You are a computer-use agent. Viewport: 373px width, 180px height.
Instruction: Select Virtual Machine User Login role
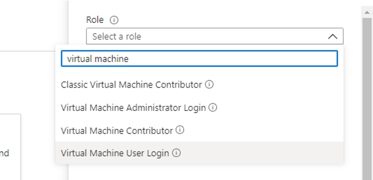coord(200,153)
